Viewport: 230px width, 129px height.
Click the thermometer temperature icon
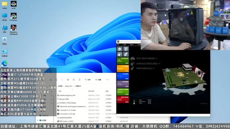[x=134, y=101]
